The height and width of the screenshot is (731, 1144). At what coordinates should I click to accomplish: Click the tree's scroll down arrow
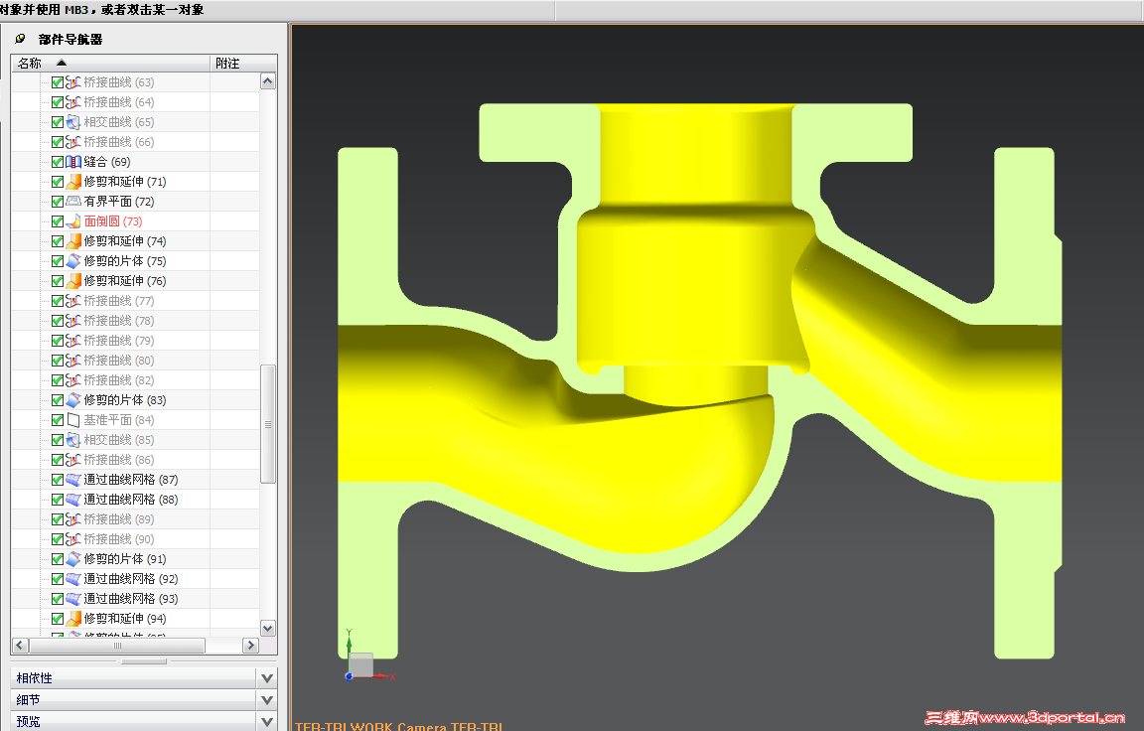click(268, 628)
